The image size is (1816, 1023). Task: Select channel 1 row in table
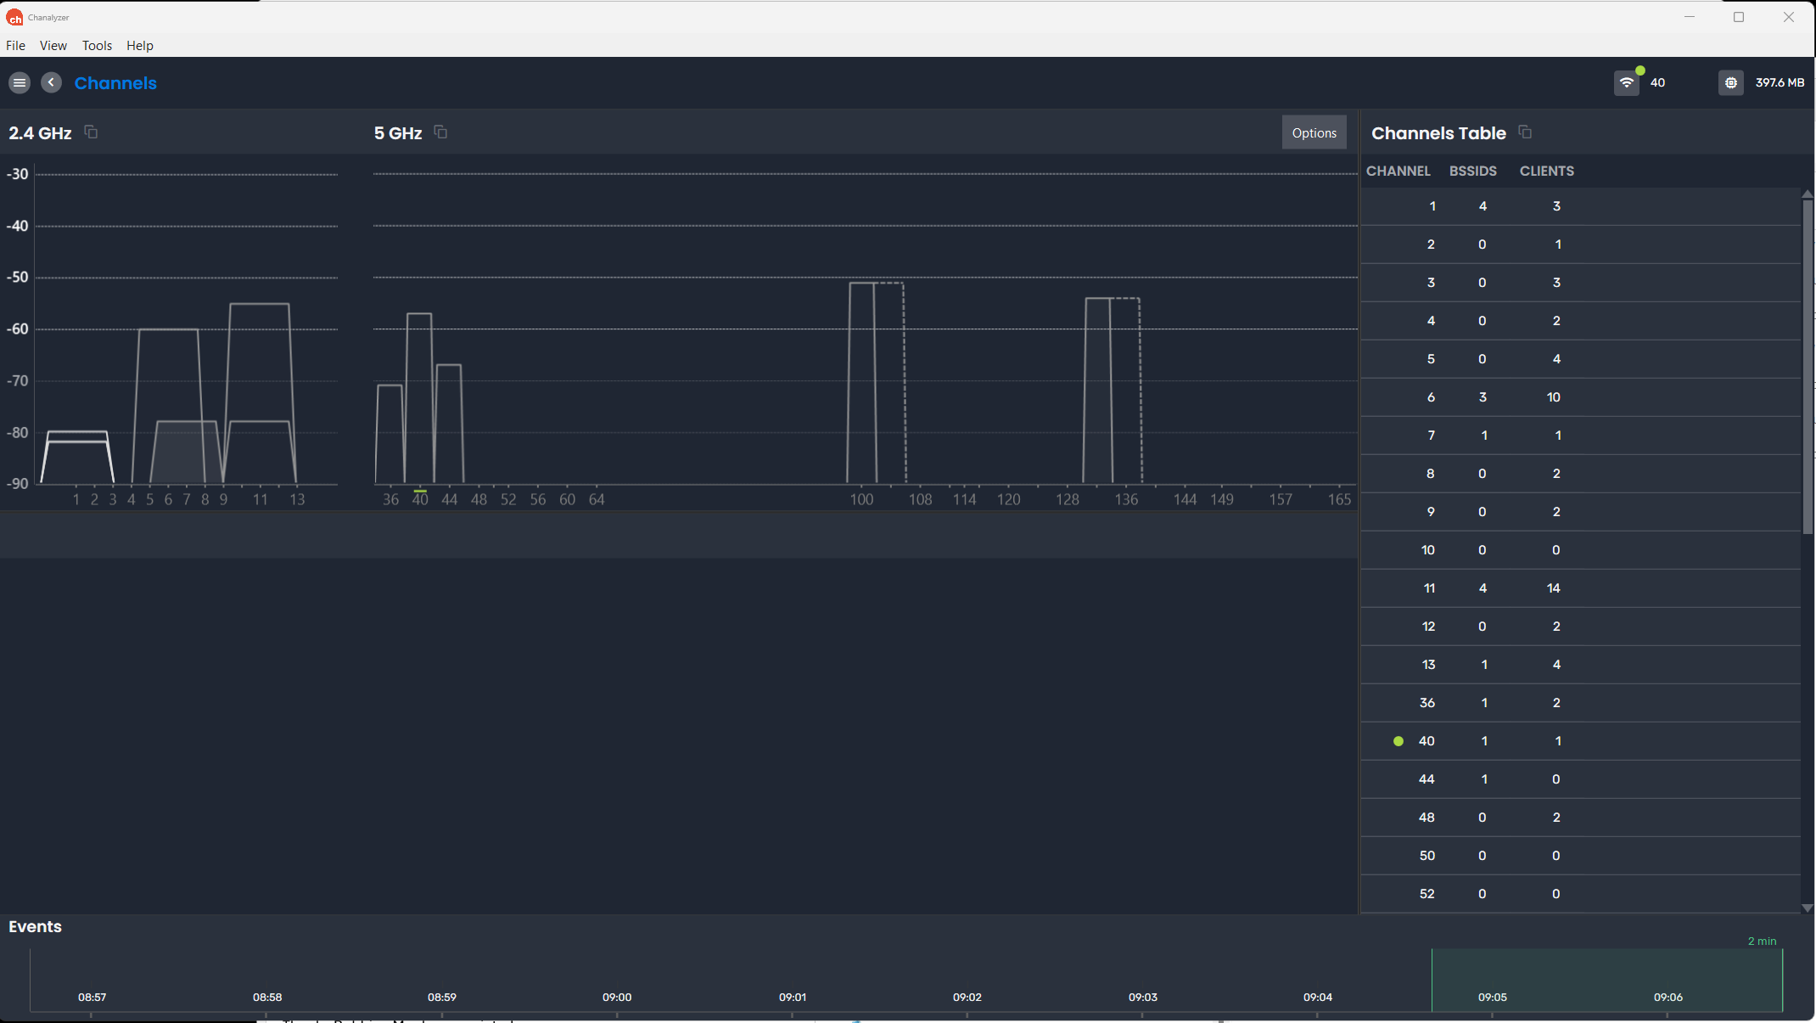pyautogui.click(x=1580, y=206)
